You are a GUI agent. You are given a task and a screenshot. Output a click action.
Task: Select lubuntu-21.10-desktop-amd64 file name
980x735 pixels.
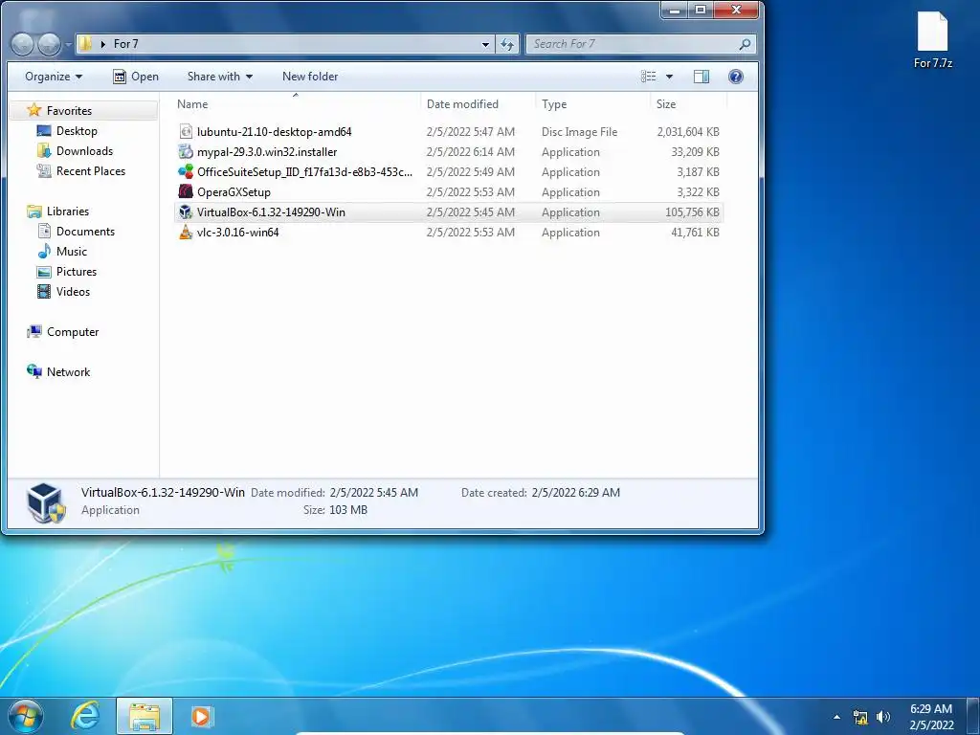[275, 132]
